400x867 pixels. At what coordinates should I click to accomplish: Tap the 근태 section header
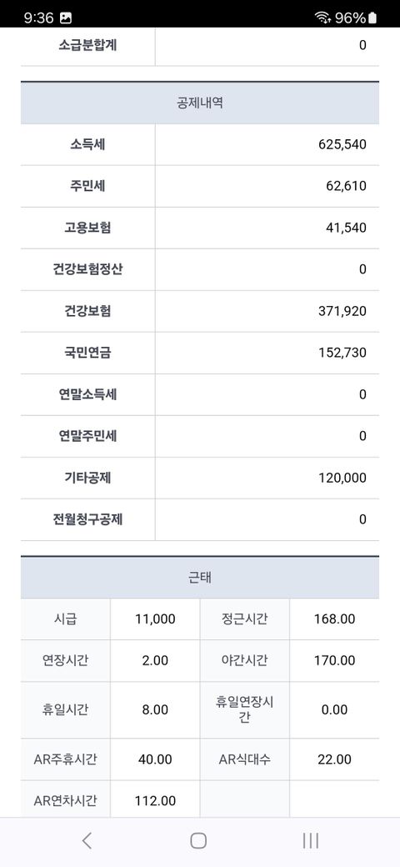click(200, 578)
